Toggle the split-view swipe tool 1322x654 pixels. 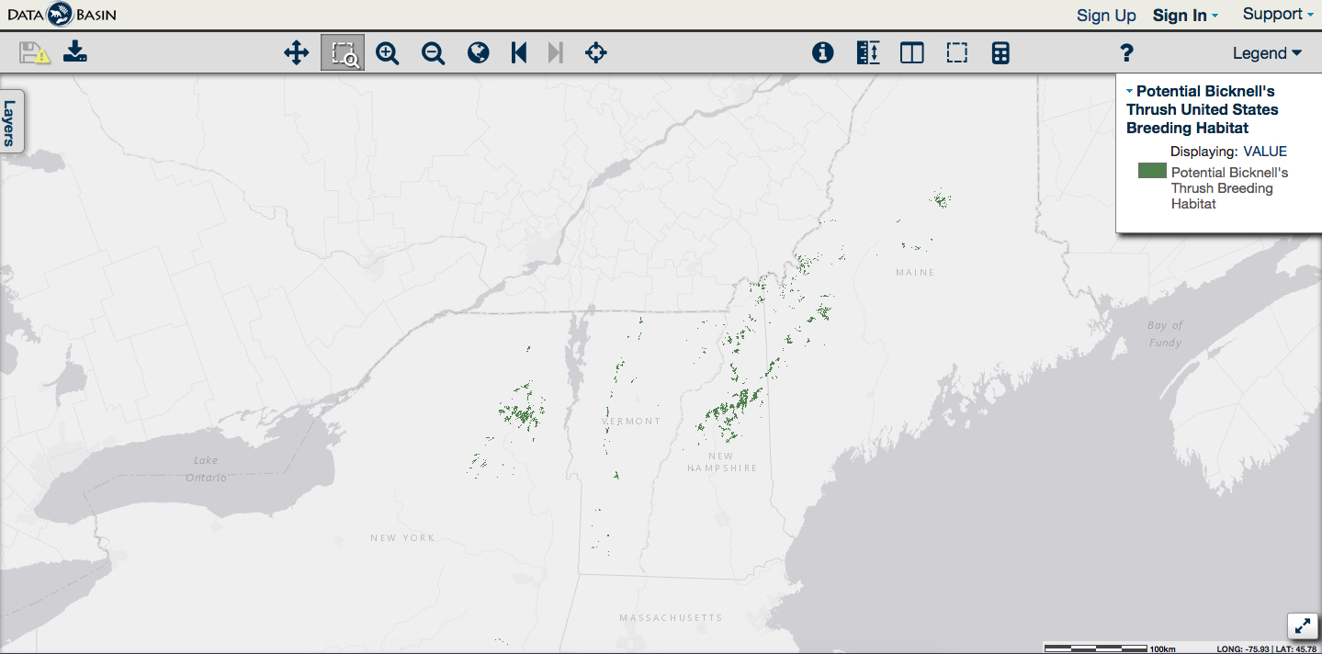point(912,53)
